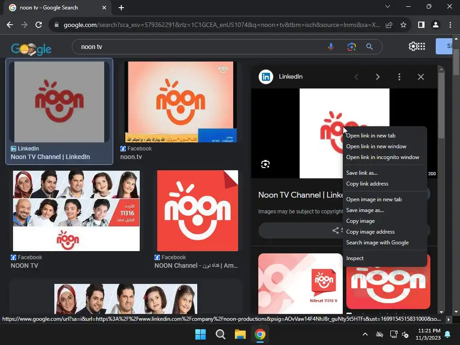Click the noon.tv result caption

pyautogui.click(x=131, y=157)
